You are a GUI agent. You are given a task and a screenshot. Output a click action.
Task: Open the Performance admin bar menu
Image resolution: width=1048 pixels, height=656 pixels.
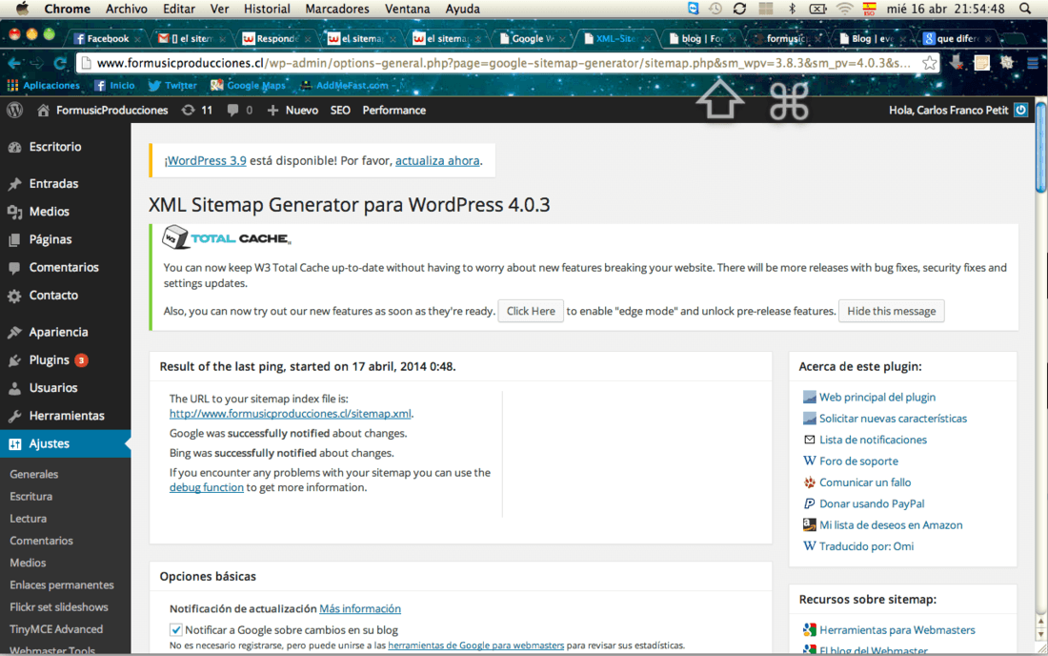(x=393, y=111)
